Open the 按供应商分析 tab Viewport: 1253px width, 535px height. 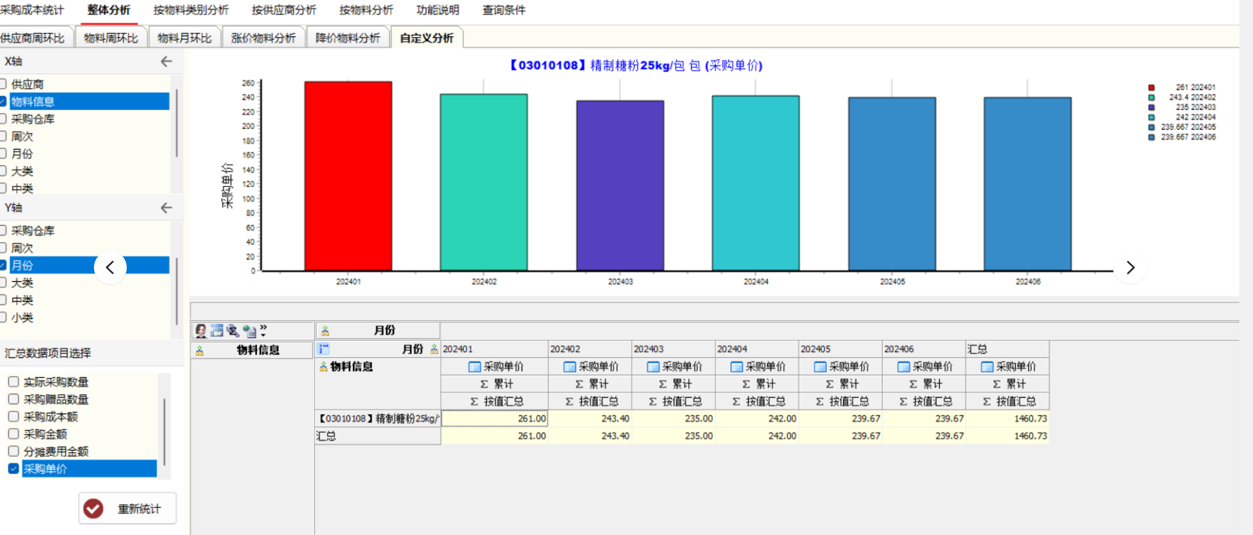point(284,10)
